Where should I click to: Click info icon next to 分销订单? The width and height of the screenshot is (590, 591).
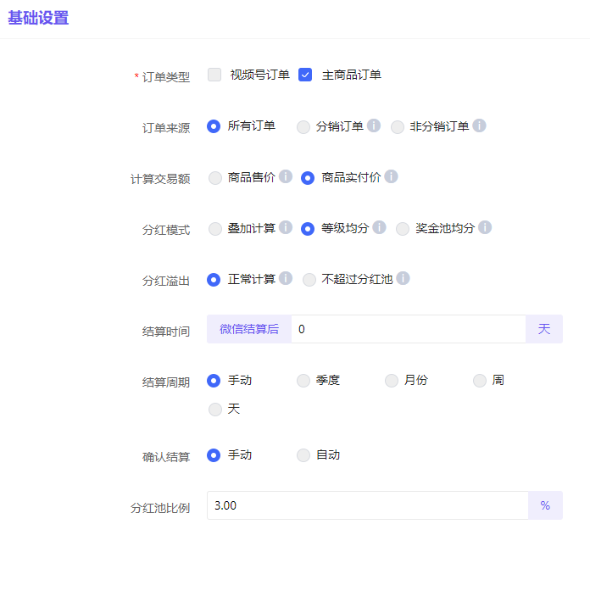coord(374,125)
